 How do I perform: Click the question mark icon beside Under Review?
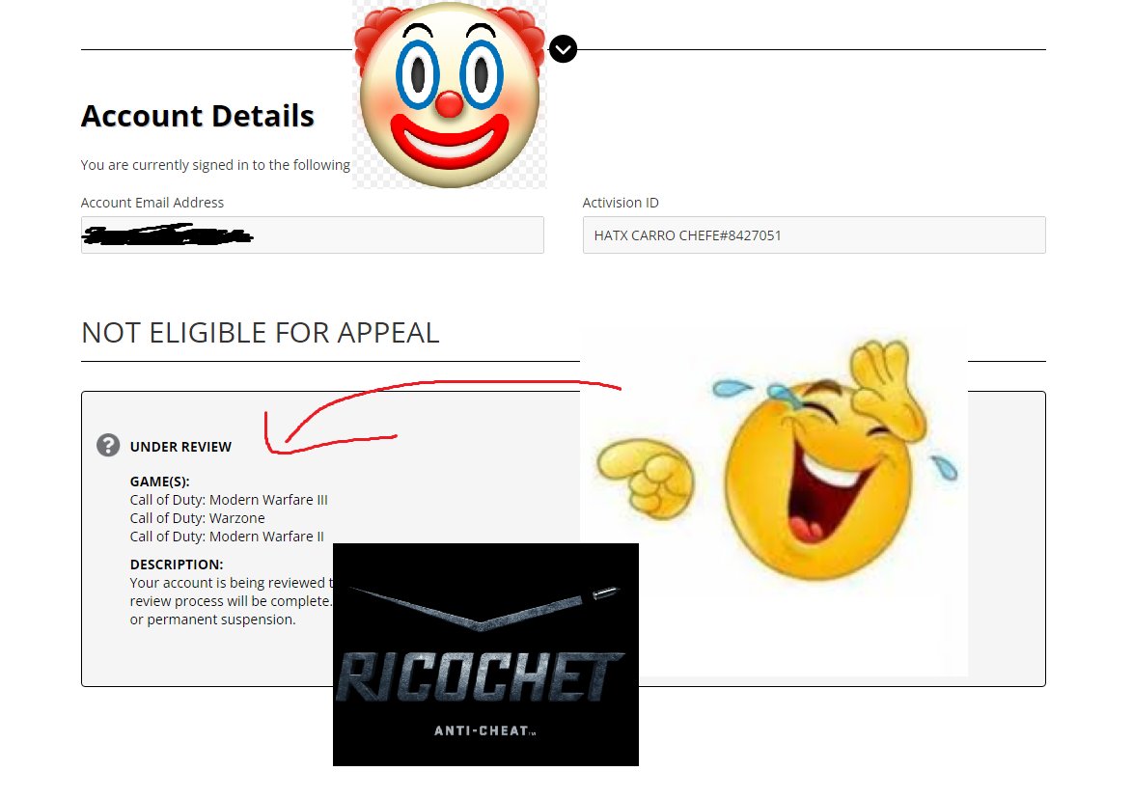point(108,445)
